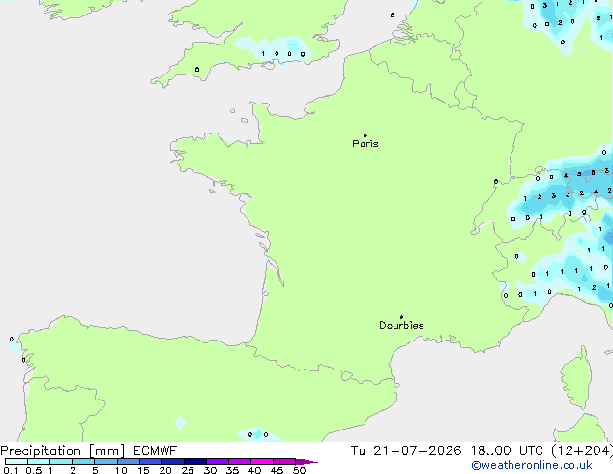Click the legend value 10
The height and width of the screenshot is (474, 613).
point(121,470)
